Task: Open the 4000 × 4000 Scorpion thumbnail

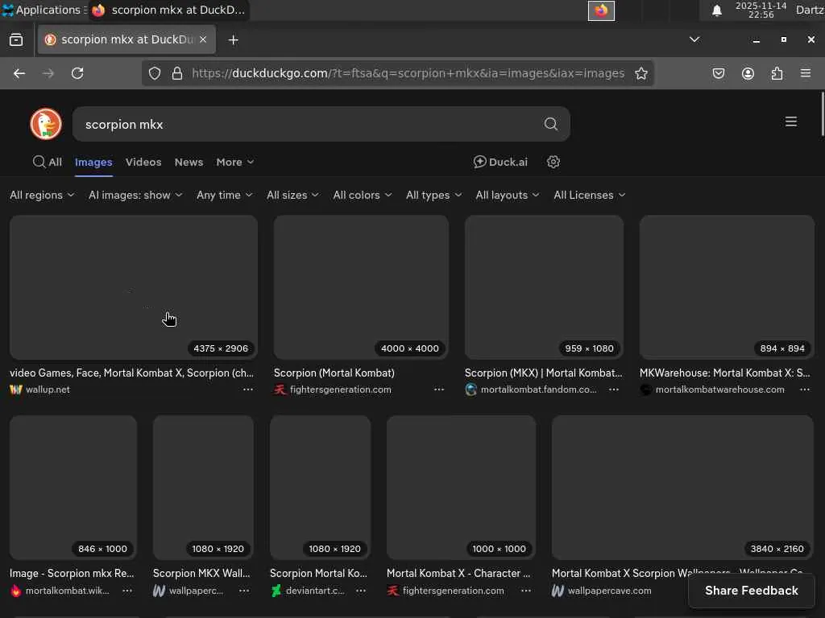Action: pos(361,287)
